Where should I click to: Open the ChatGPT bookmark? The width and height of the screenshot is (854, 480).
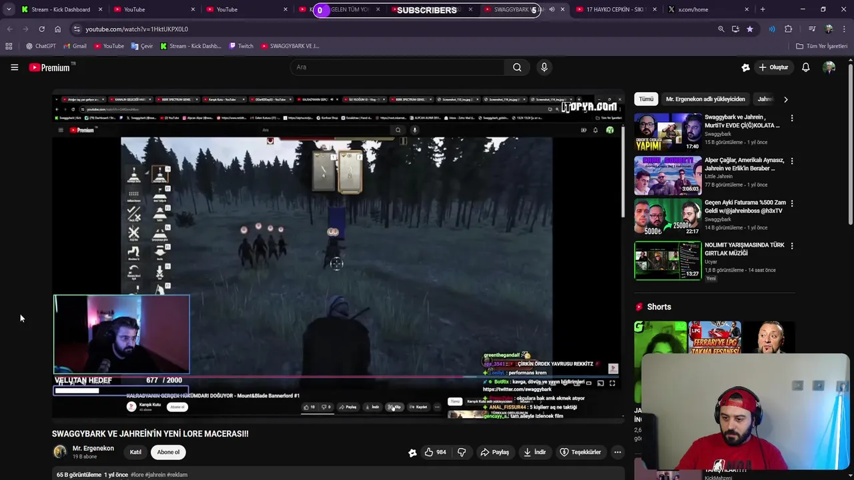(41, 46)
